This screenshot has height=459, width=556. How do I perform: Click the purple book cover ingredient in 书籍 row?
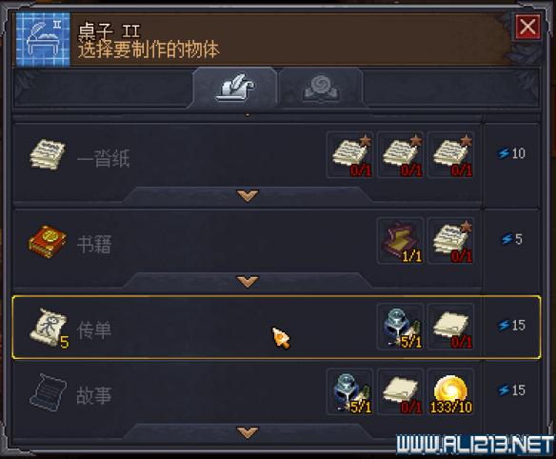401,241
